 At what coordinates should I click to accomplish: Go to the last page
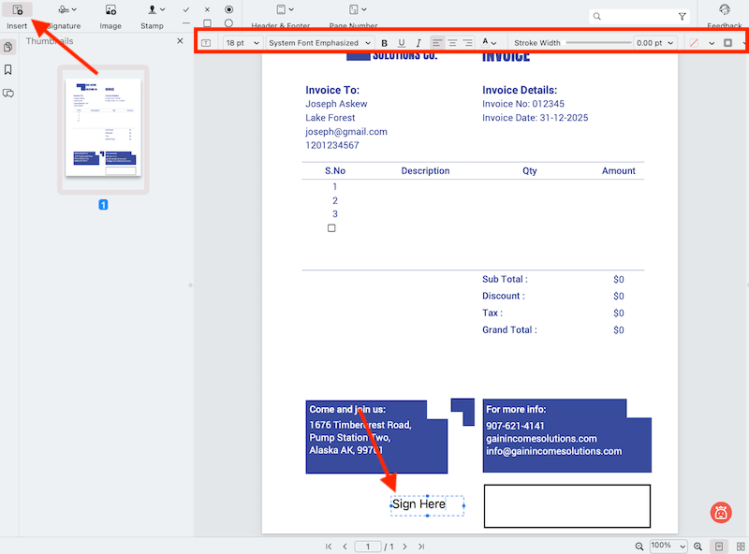point(420,547)
